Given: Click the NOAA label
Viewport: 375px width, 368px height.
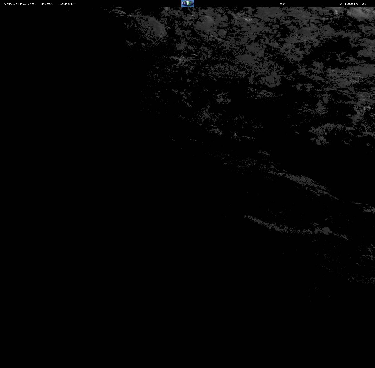Looking at the screenshot, I should 47,4.
